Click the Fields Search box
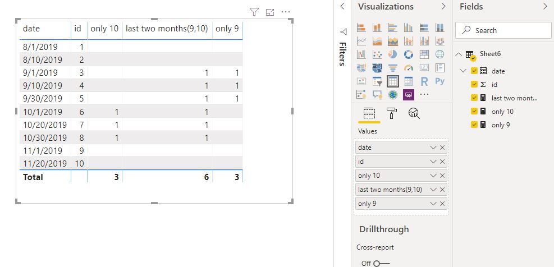This screenshot has width=554, height=267. pyautogui.click(x=503, y=30)
